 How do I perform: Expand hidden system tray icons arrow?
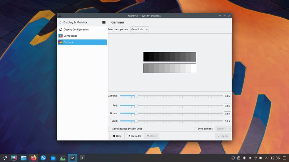coord(267,158)
